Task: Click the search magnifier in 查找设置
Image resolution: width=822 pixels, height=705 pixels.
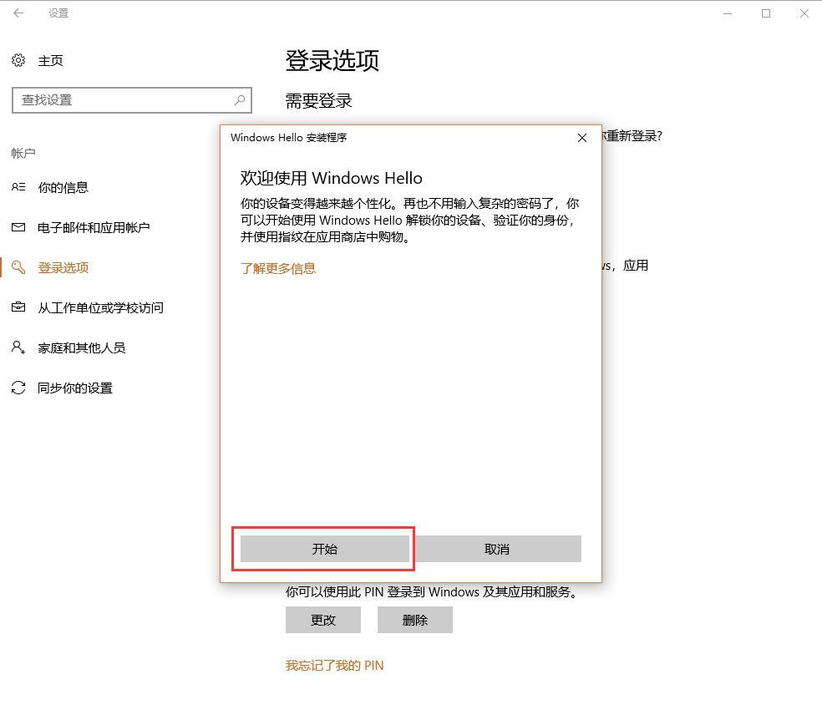Action: (x=241, y=100)
